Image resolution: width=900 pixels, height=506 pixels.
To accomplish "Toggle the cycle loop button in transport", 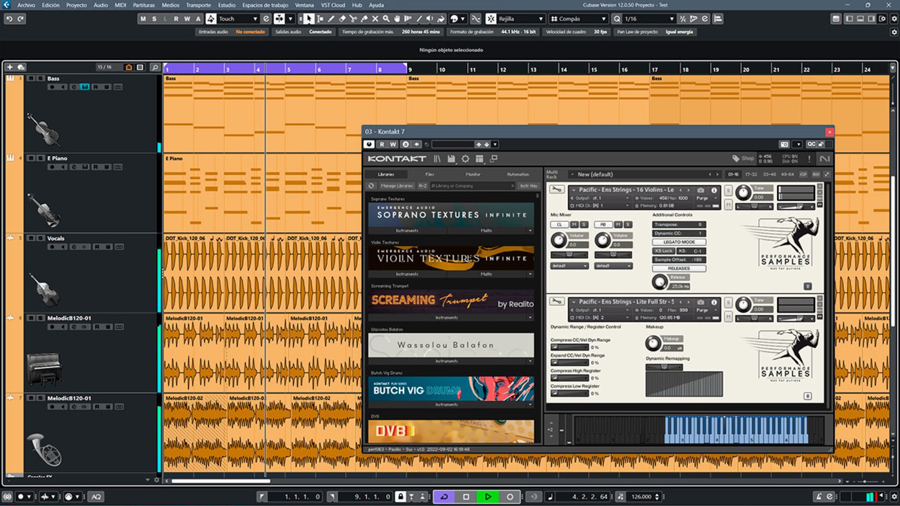I will click(x=444, y=497).
